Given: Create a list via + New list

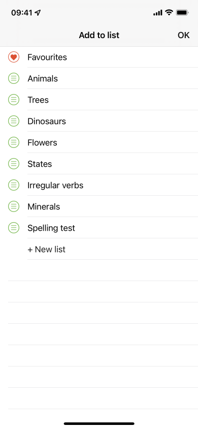Looking at the screenshot, I should click(x=46, y=249).
